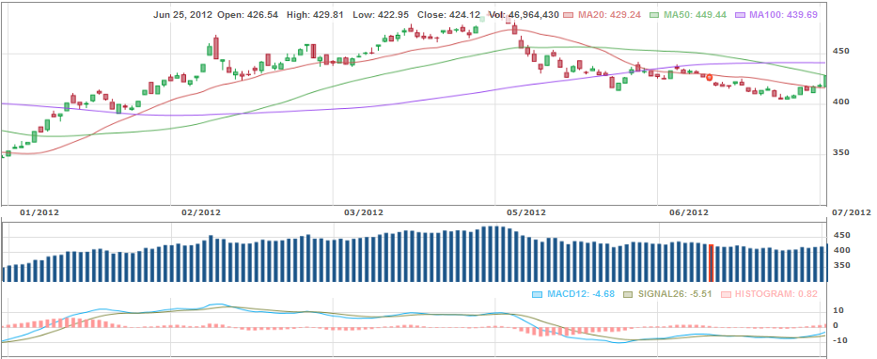Click the MA50: 449.44 legend label
This screenshot has height=359, width=877.
click(696, 15)
